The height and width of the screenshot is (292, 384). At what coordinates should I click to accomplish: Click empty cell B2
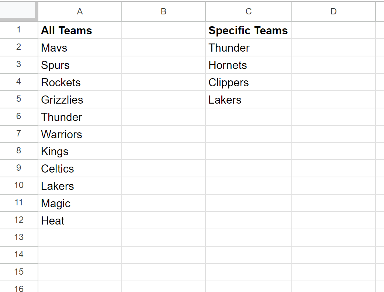coord(163,48)
